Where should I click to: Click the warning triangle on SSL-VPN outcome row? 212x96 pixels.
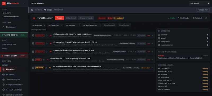click(46, 68)
